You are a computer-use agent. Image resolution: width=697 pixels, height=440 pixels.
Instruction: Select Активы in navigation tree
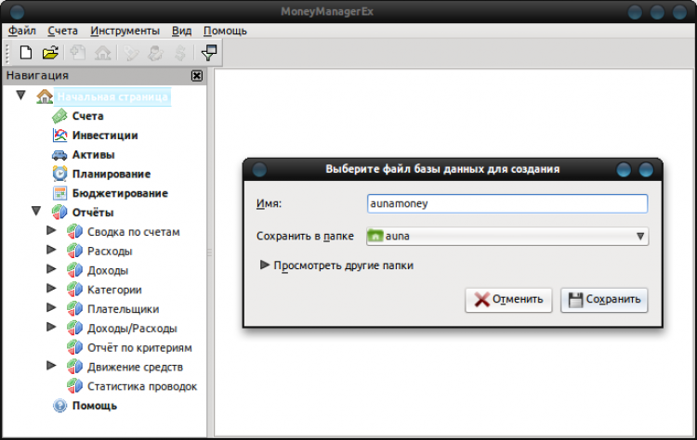(x=93, y=154)
